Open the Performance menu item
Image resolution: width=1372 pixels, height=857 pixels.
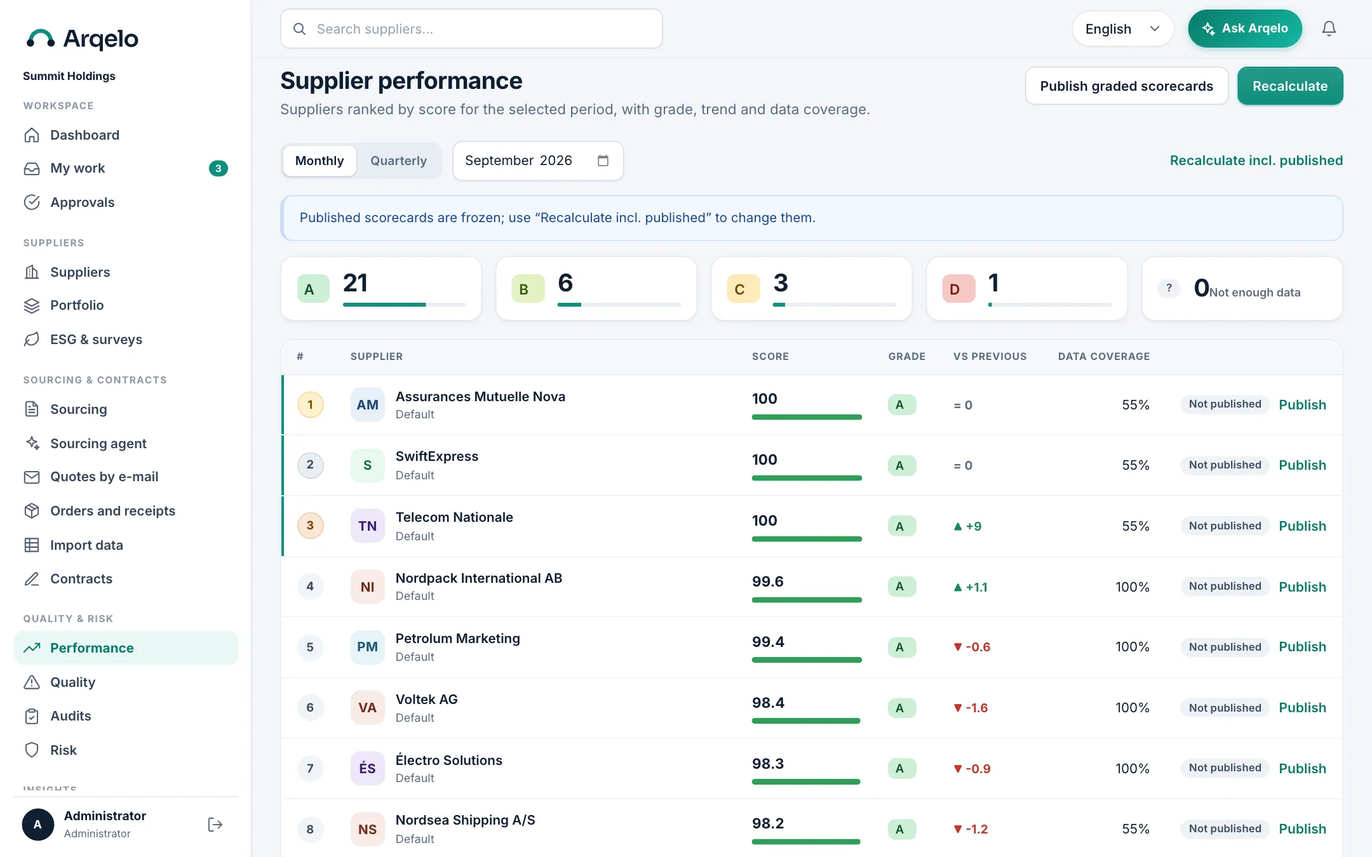(x=126, y=648)
